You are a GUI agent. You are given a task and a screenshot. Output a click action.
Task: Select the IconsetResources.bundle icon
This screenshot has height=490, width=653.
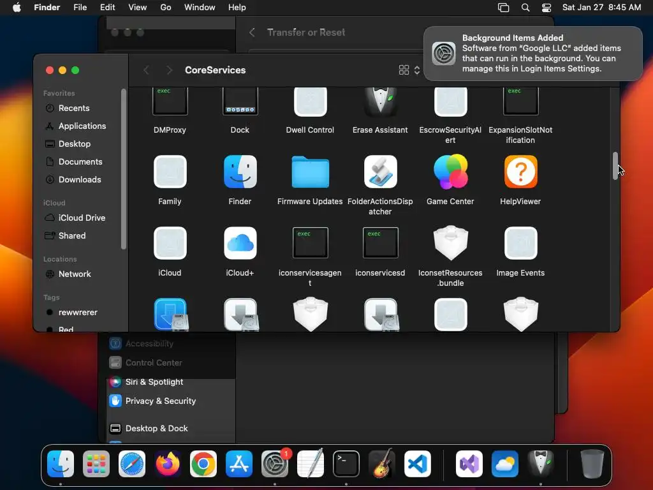click(x=451, y=242)
